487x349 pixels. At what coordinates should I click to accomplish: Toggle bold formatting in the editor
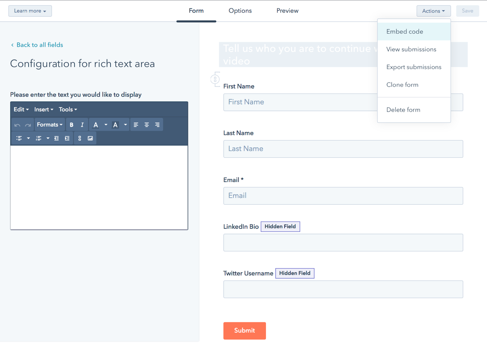pos(72,125)
